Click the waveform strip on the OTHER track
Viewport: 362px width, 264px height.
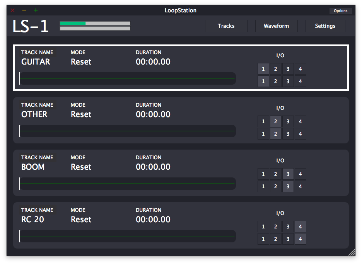[x=128, y=131]
